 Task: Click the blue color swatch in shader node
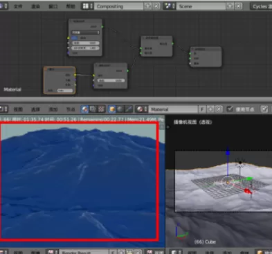(75, 37)
